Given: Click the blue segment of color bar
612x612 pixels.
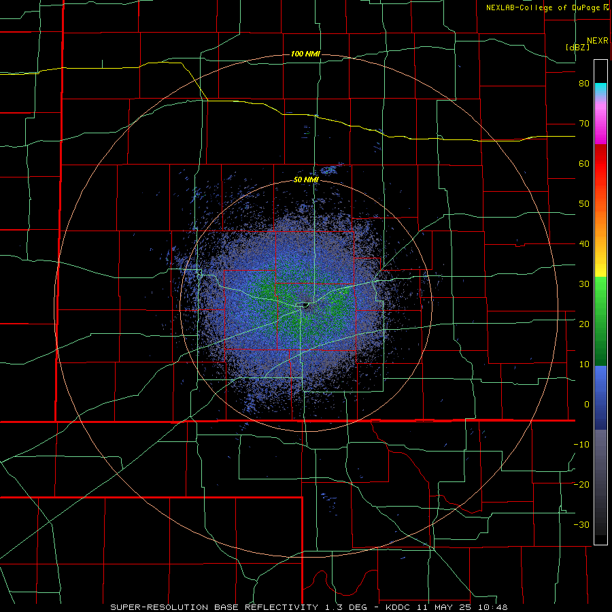Looking at the screenshot, I should 600,398.
